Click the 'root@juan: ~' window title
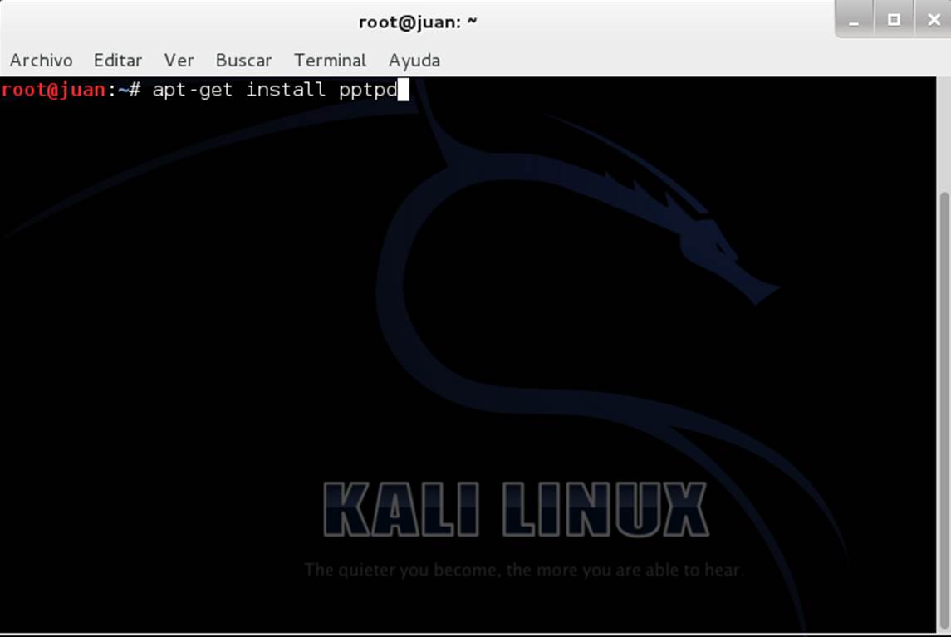 click(418, 22)
